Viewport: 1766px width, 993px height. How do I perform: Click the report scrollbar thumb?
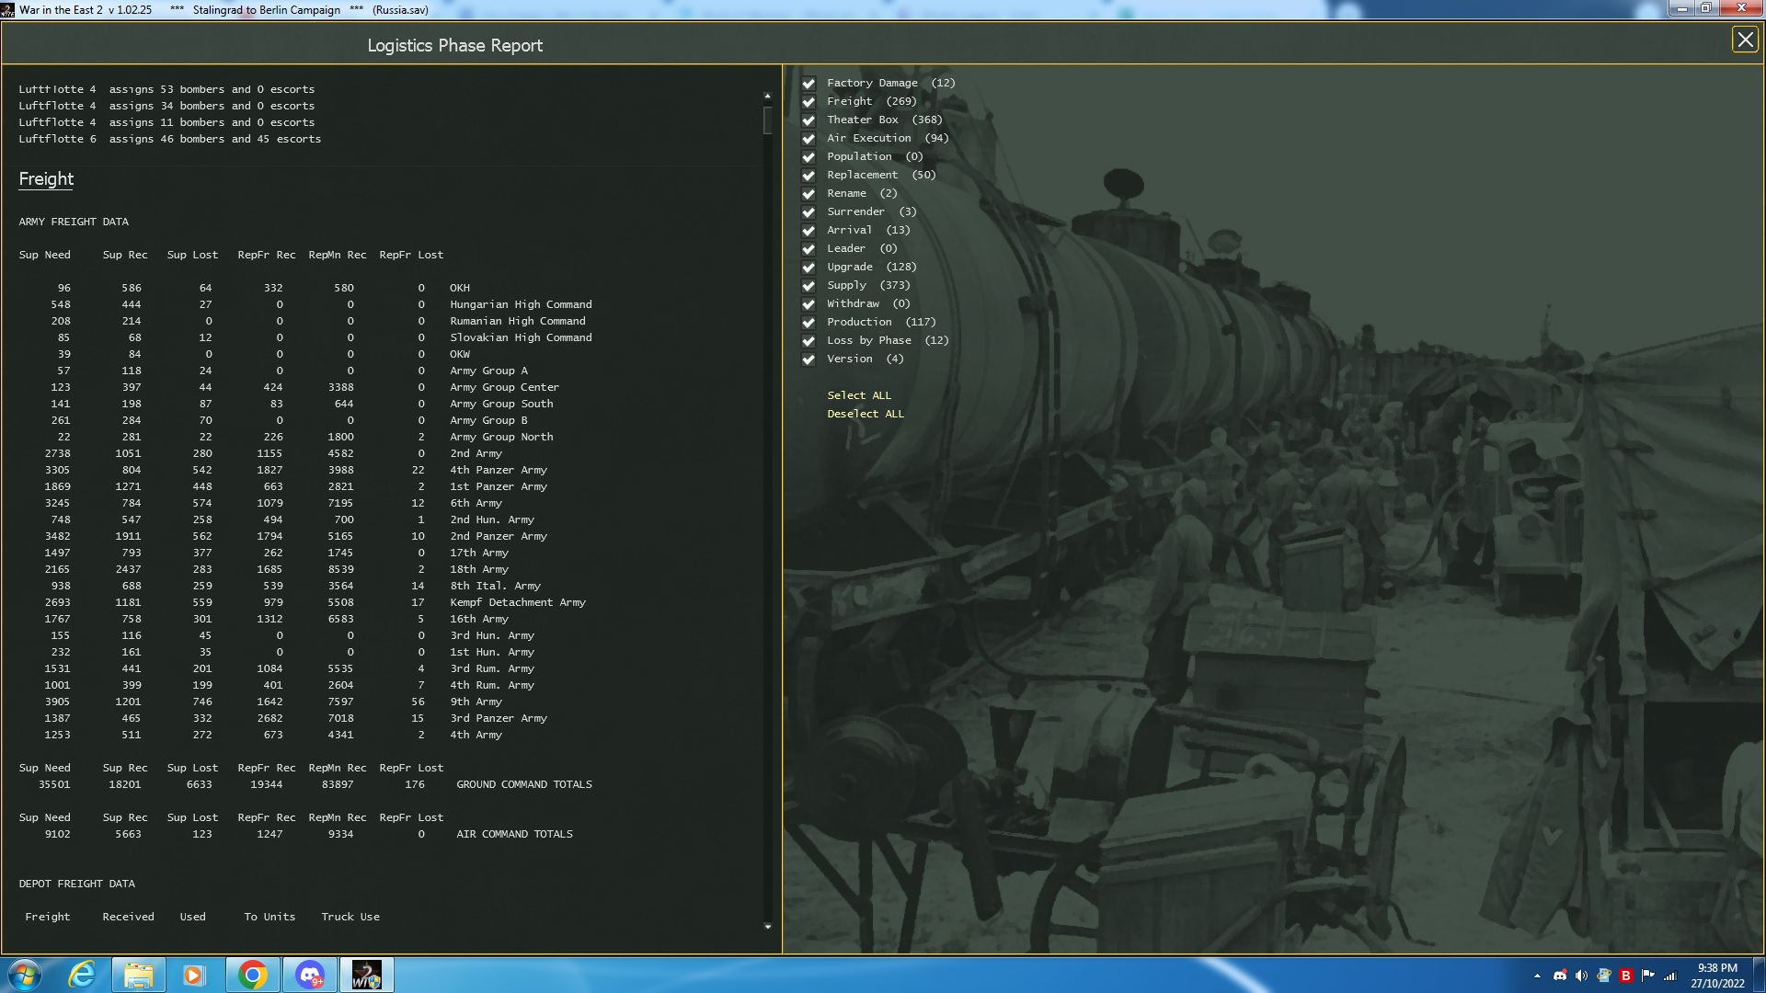pyautogui.click(x=767, y=120)
